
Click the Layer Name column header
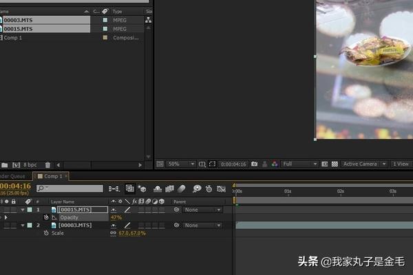click(63, 202)
